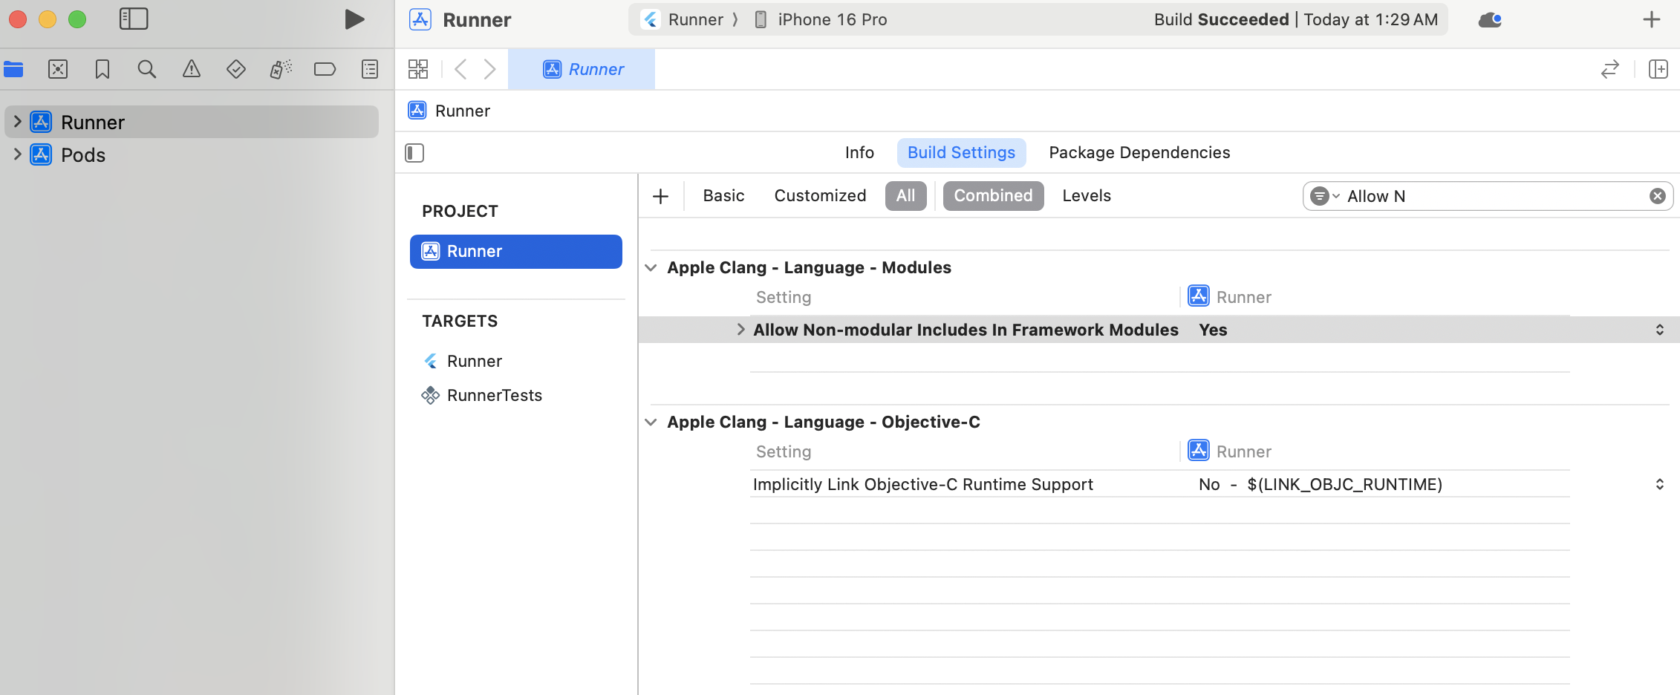Image resolution: width=1680 pixels, height=695 pixels.
Task: Expand the Pods project in navigator
Action: click(x=17, y=154)
